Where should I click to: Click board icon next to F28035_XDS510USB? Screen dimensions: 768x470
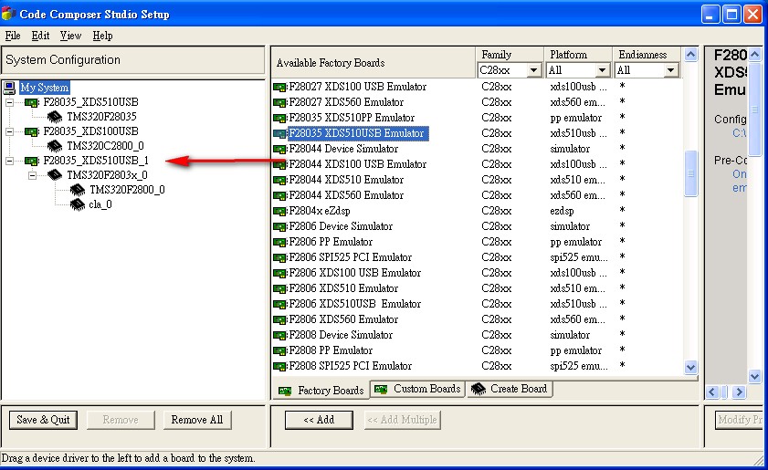31,102
